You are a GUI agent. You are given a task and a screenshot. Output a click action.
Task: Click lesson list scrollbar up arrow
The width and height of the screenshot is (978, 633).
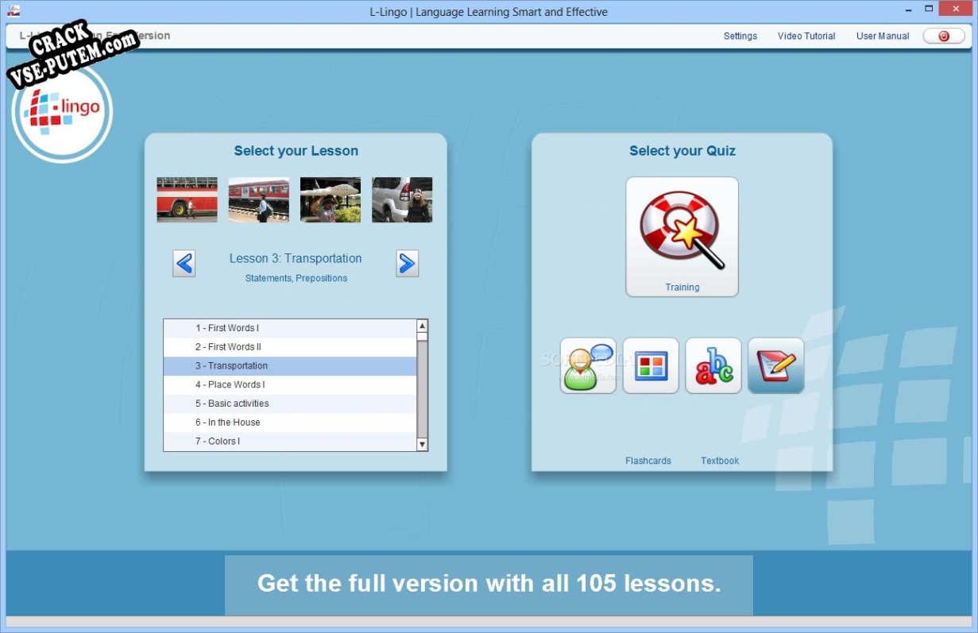[422, 326]
